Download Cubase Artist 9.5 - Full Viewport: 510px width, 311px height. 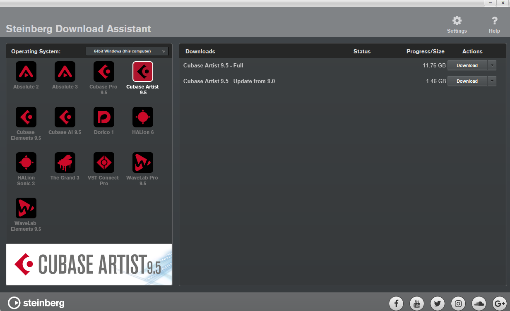tap(467, 65)
